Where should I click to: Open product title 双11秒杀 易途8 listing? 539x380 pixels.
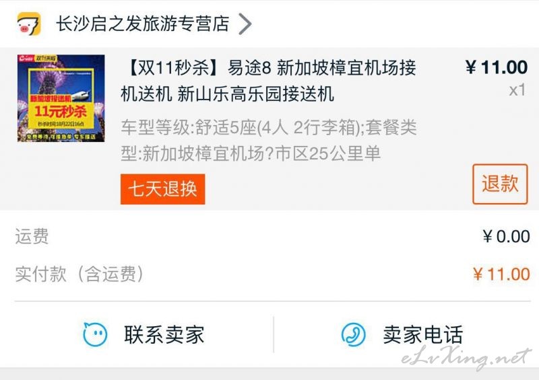(268, 81)
